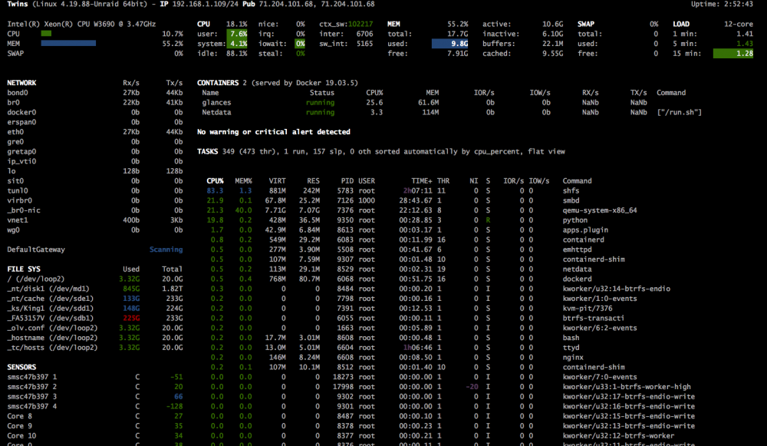Click the highlighted system 4.1% value
Viewport: 767px width, 446px height.
click(x=237, y=44)
